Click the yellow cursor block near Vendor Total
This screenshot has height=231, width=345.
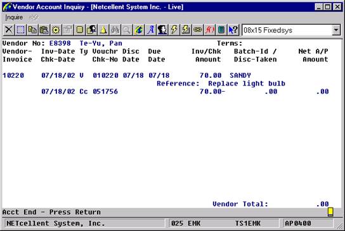point(330,212)
